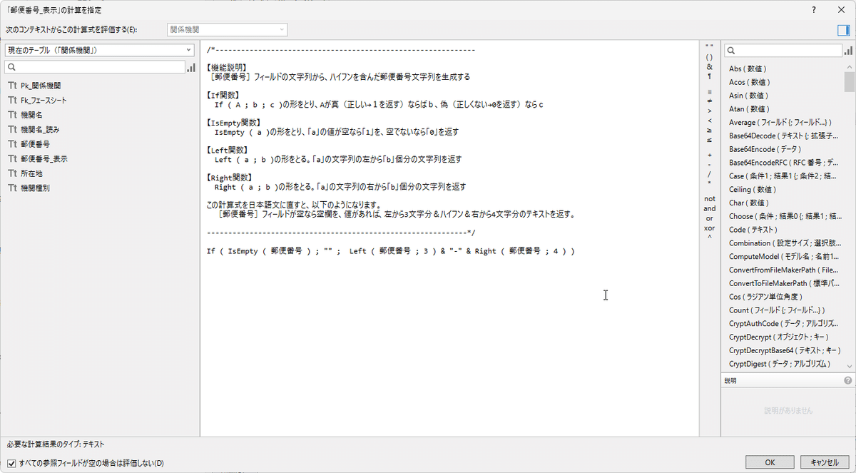This screenshot has height=473, width=856.
Task: Select the CryptAuthCode function
Action: 784,324
